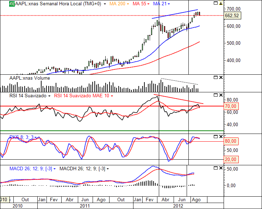This screenshot has width=262, height=209.
Task: Select the red 70,00 RSI level label
Action: point(231,106)
